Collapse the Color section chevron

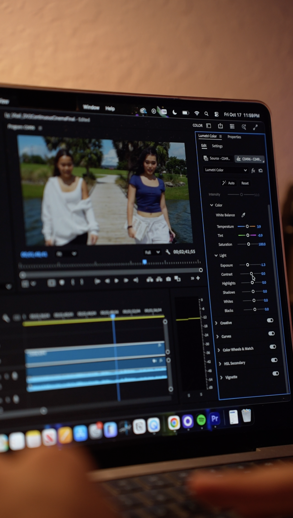tap(212, 205)
